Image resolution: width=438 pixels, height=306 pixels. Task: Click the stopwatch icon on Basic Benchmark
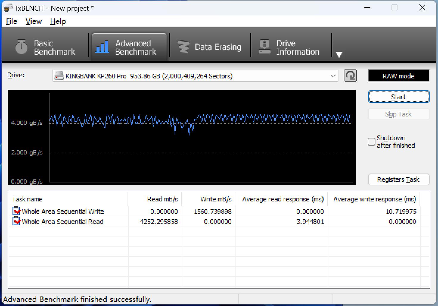click(21, 47)
